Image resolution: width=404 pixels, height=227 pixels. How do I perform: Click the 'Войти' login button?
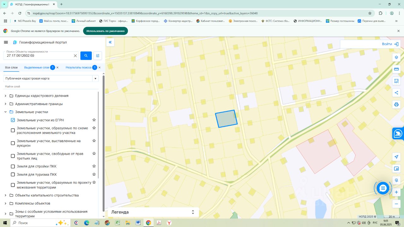pos(390,44)
